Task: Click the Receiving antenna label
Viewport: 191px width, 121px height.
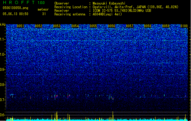Action: 70,14
